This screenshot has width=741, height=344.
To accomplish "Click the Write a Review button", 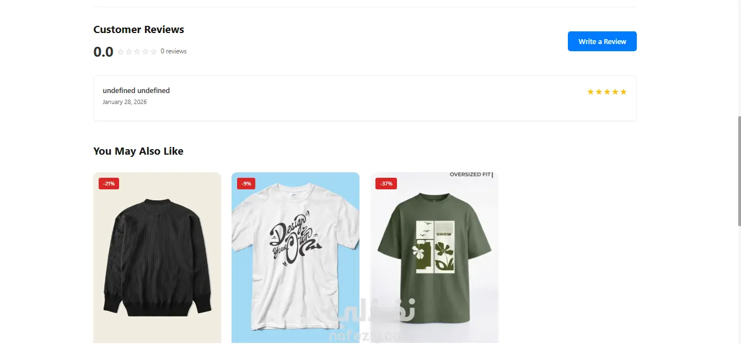I will 602,41.
